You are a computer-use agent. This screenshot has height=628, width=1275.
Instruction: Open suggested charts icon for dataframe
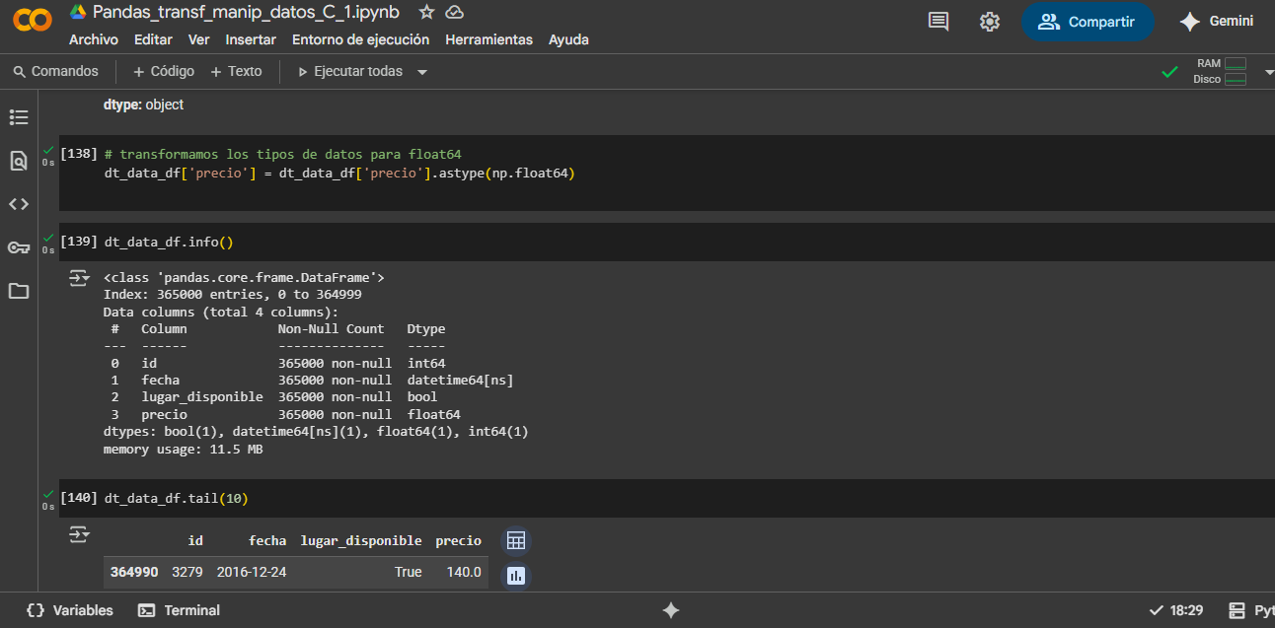tap(515, 576)
